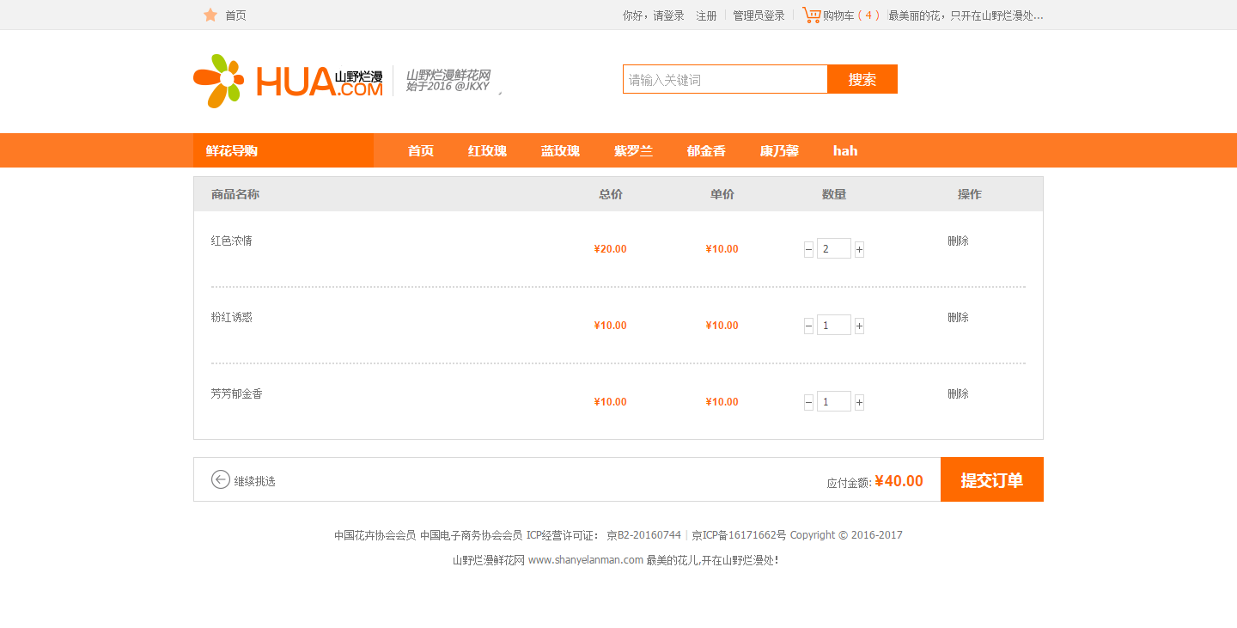The image size is (1237, 628).
Task: Open 管理员登录 admin login
Action: [x=759, y=15]
